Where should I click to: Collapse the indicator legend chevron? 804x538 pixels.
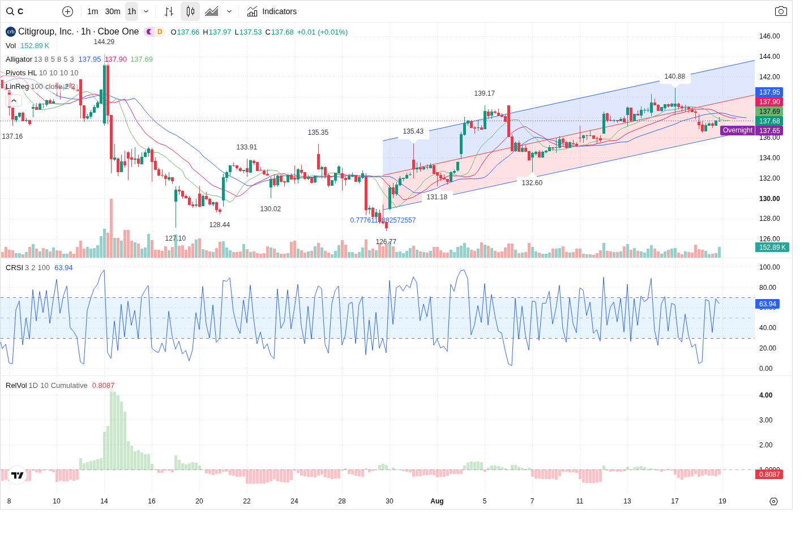point(14,100)
